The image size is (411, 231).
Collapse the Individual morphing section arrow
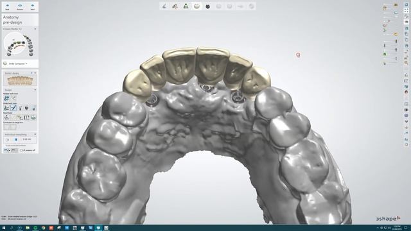35,134
